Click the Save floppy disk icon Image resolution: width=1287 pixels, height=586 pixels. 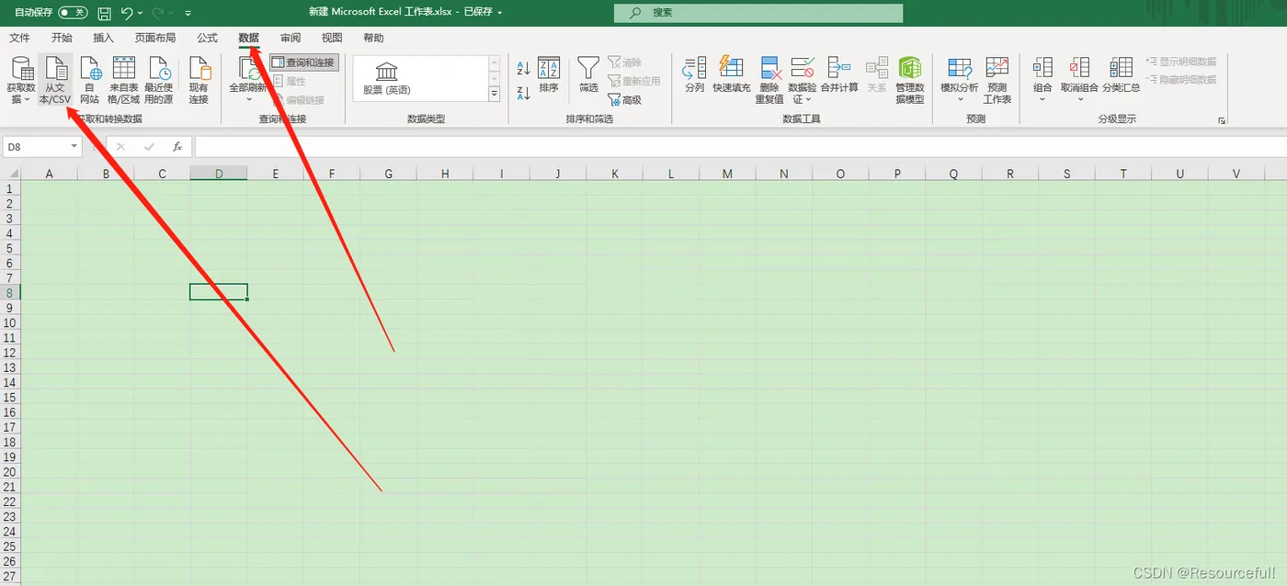click(x=104, y=13)
